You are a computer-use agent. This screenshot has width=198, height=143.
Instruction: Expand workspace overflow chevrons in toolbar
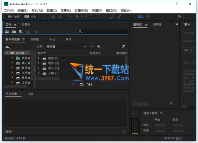(179, 16)
